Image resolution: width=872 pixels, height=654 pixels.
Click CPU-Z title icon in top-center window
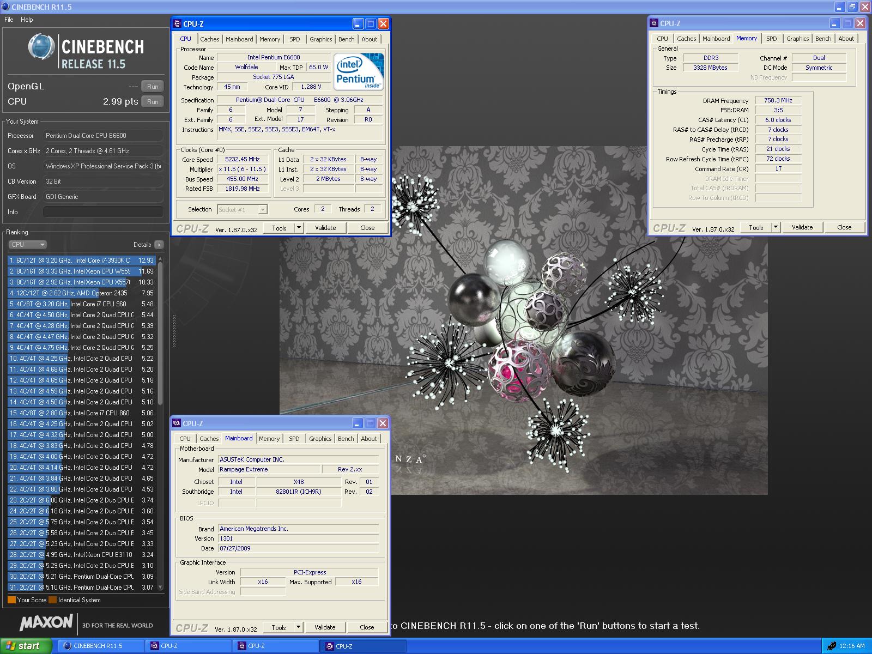point(177,23)
